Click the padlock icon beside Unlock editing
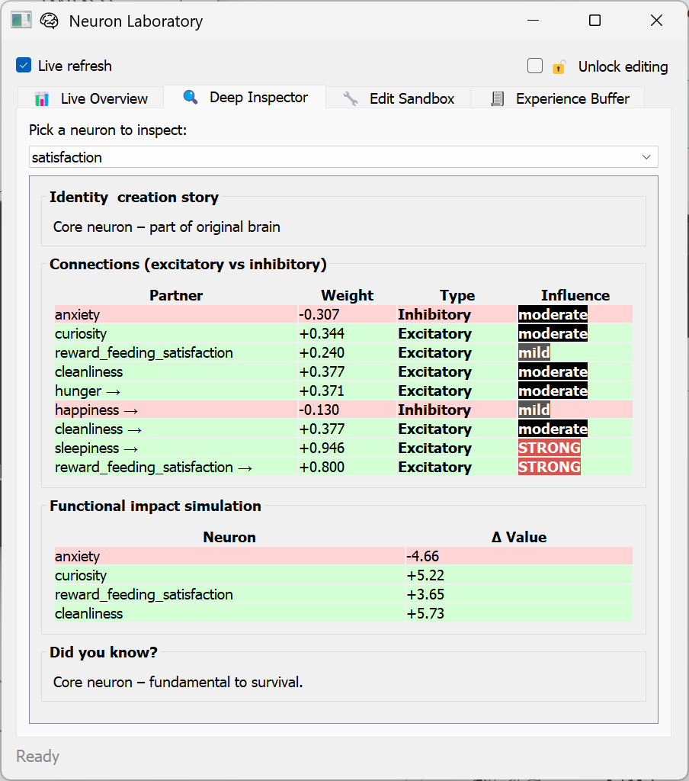689x781 pixels. 559,67
